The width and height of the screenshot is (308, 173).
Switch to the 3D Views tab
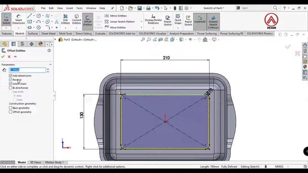pyautogui.click(x=35, y=162)
